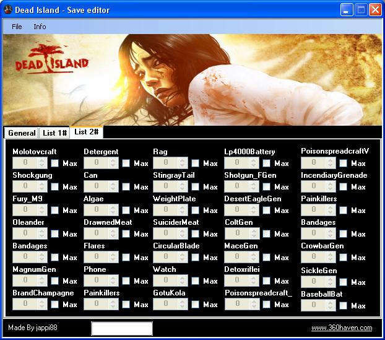
Task: Check Max for BaseballBat
Action: coord(343,305)
